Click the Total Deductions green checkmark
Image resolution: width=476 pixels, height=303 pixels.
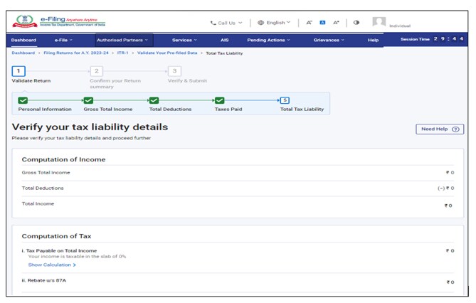[x=154, y=101]
